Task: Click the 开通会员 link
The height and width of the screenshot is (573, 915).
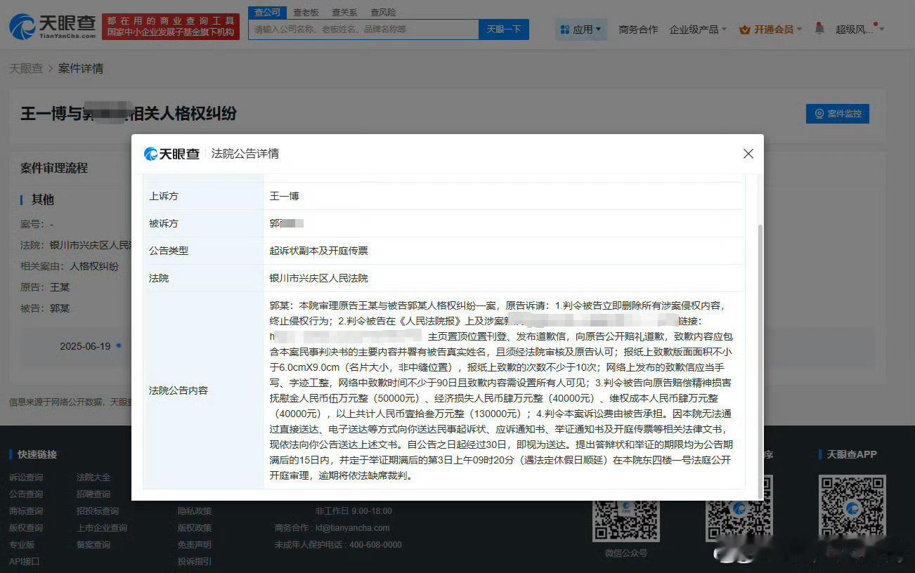Action: pyautogui.click(x=774, y=29)
